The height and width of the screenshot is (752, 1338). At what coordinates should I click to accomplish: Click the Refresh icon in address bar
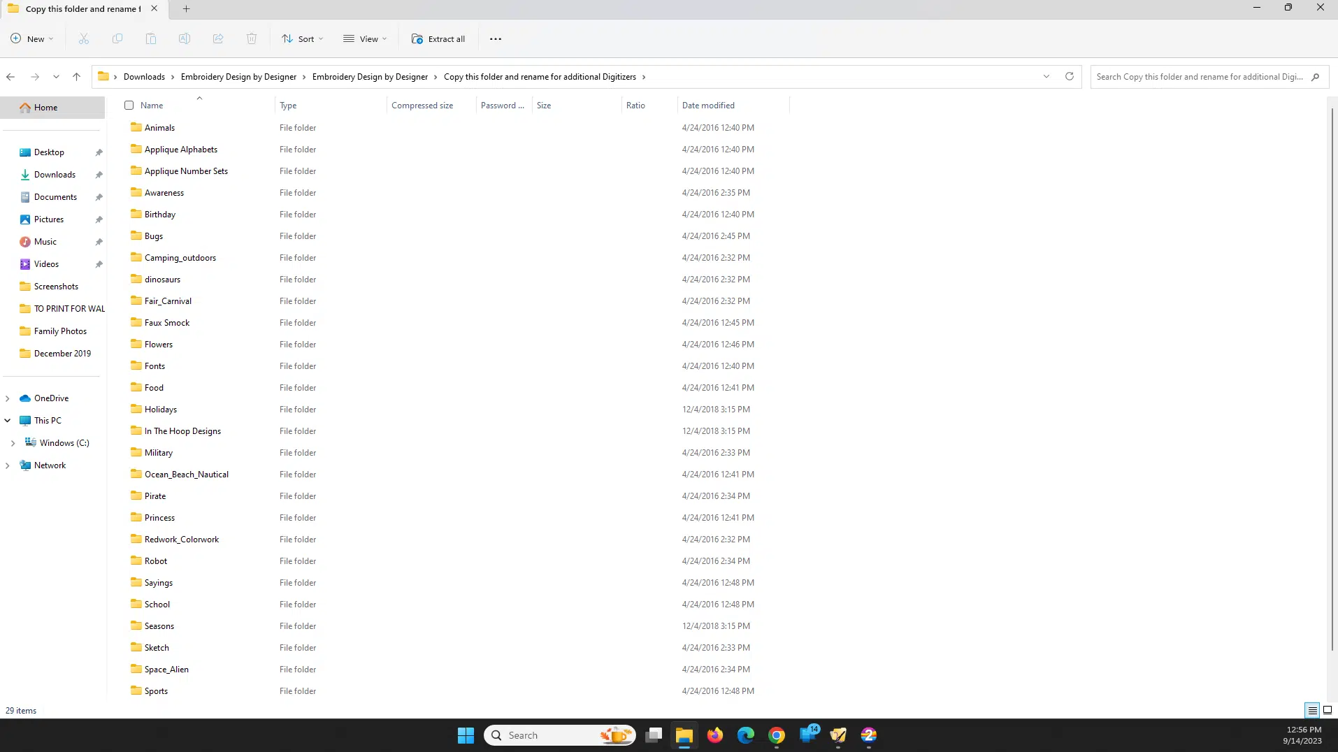pyautogui.click(x=1069, y=77)
